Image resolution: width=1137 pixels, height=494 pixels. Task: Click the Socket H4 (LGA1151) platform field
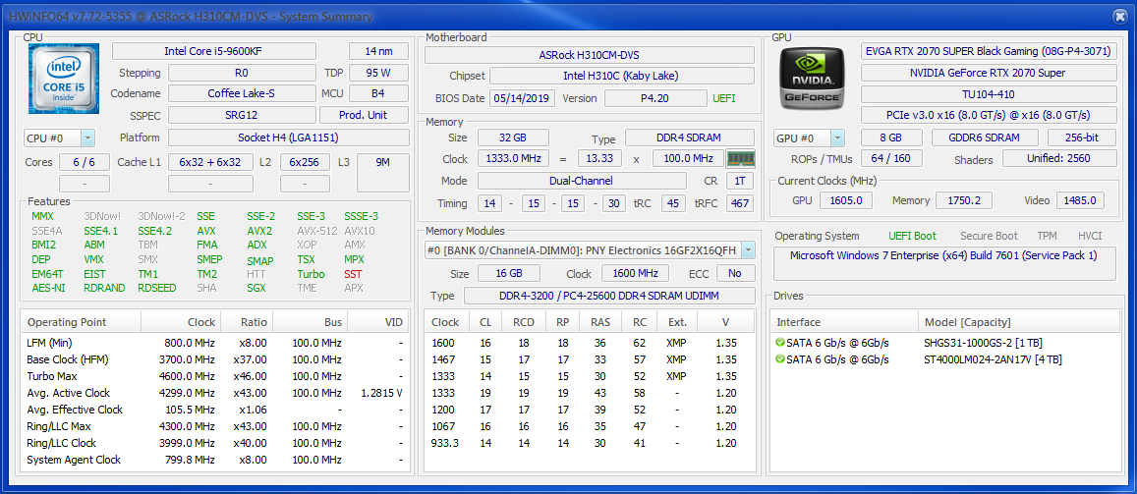(x=289, y=137)
